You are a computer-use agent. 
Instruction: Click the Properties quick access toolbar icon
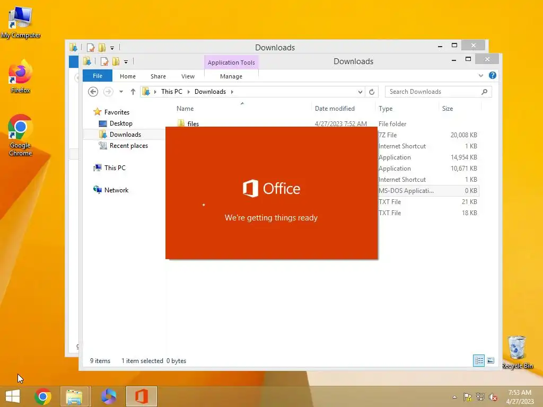click(x=104, y=61)
